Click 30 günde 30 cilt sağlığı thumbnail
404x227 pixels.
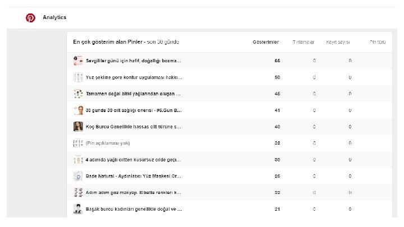tap(78, 110)
